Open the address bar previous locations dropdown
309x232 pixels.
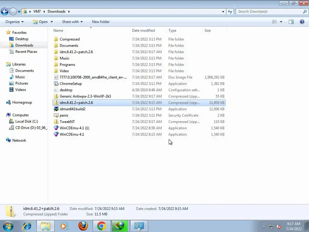tap(223, 12)
